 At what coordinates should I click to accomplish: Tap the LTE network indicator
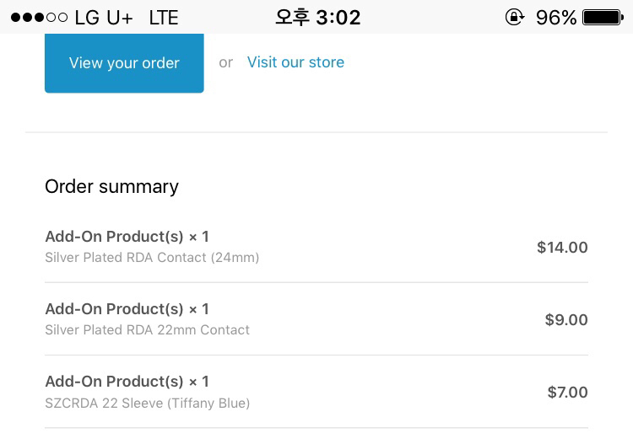coord(164,18)
